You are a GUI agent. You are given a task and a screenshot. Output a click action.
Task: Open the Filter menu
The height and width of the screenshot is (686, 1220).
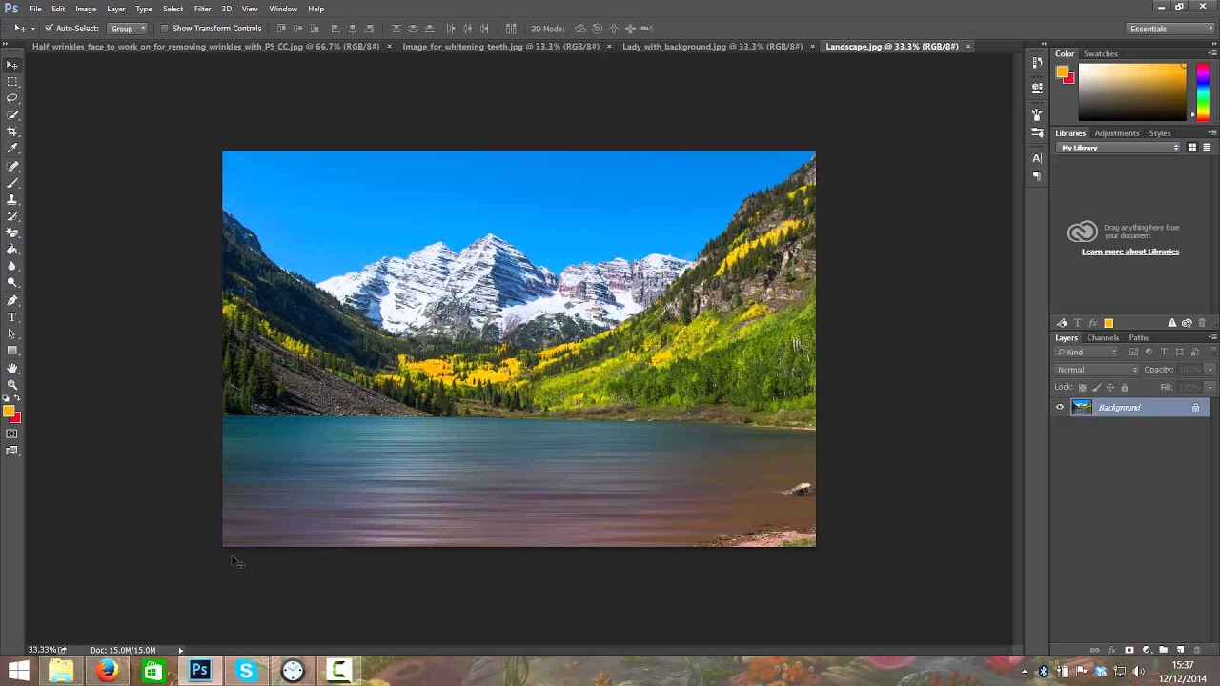coord(202,9)
